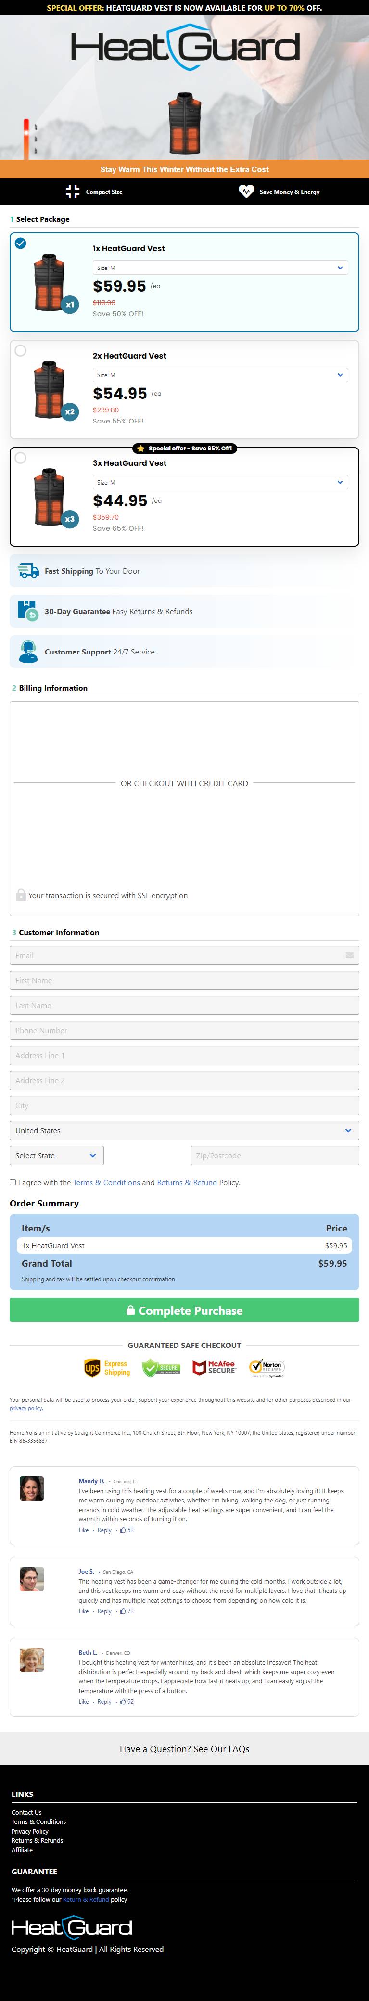Click the McAfee Secure badge
Screen dimensions: 369x2001
point(214,1368)
